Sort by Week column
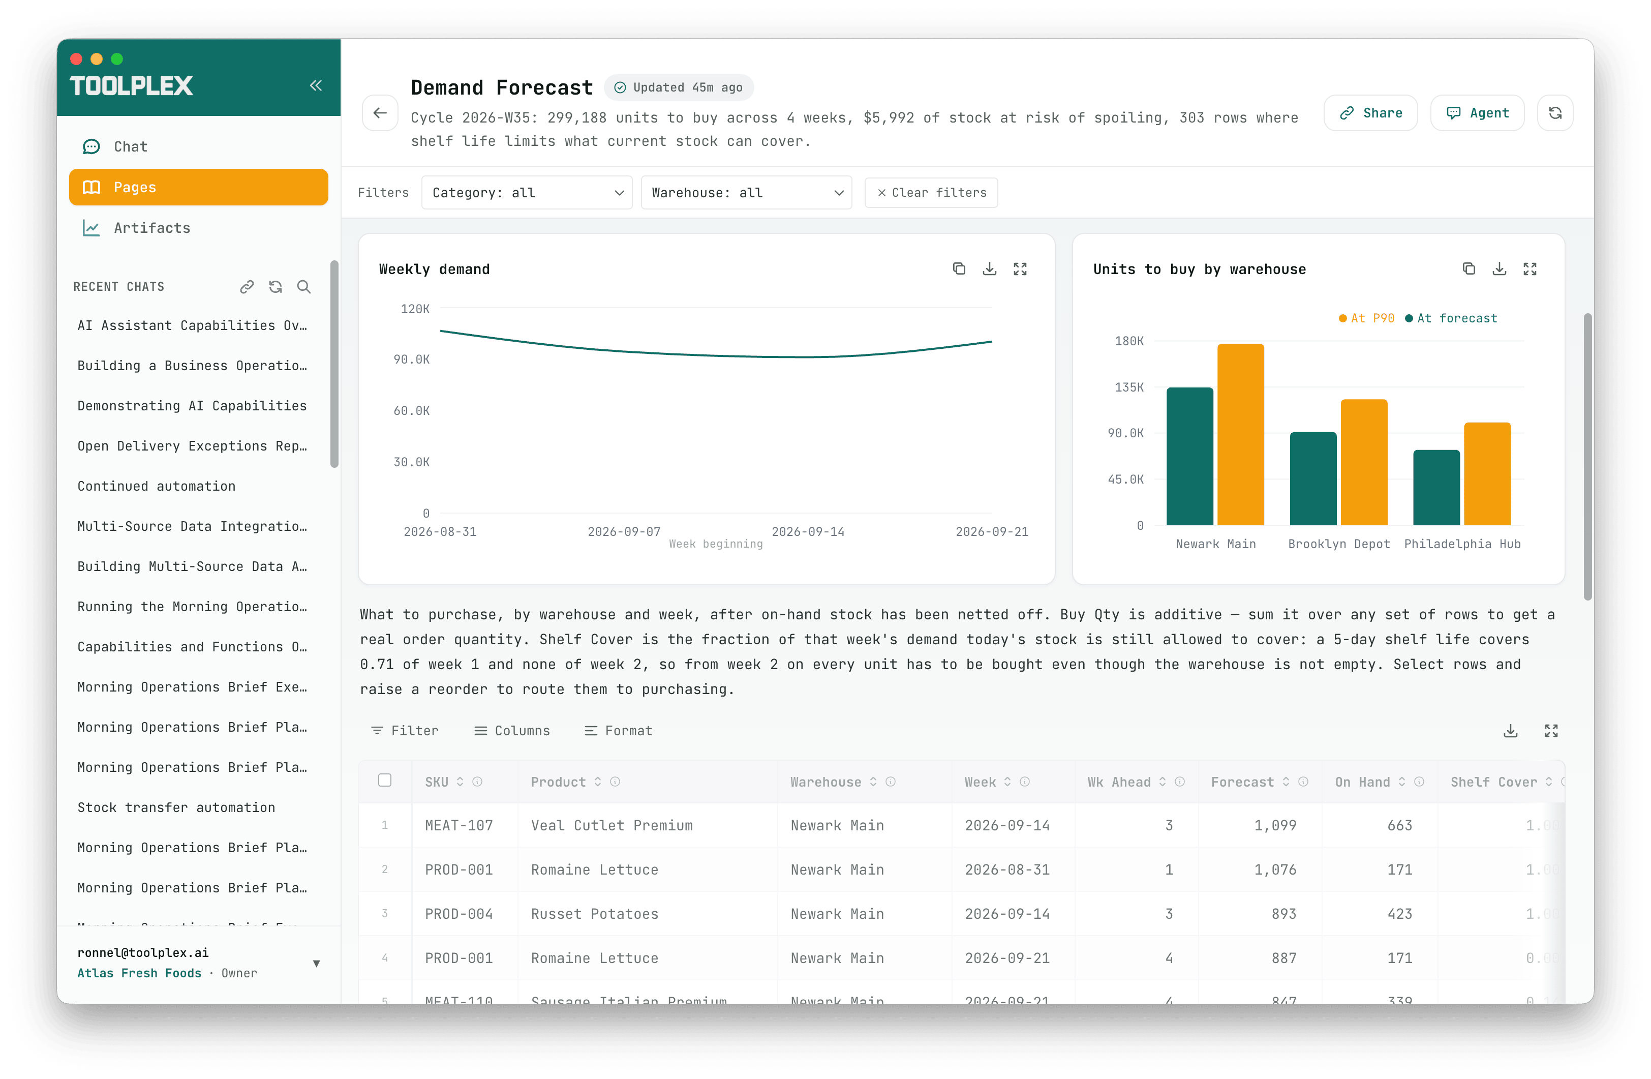 (x=1007, y=782)
